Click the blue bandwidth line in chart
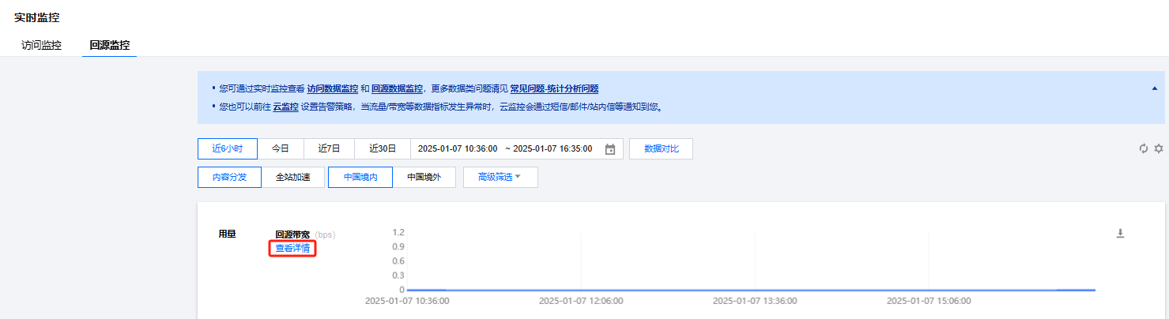The width and height of the screenshot is (1169, 319). tap(751, 290)
